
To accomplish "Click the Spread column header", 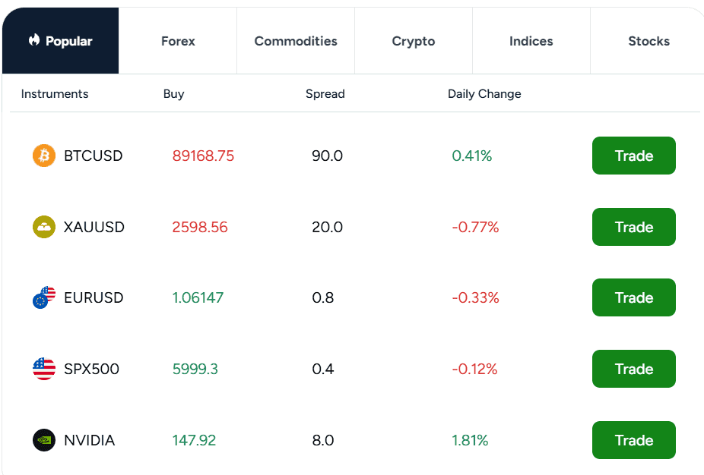I will [325, 93].
